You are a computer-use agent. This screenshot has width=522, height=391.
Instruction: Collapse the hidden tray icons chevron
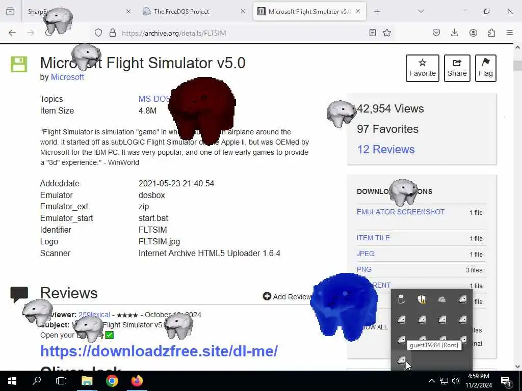pos(431,381)
